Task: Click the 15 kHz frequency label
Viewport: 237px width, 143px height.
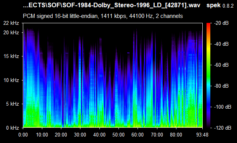Action: click(x=11, y=56)
